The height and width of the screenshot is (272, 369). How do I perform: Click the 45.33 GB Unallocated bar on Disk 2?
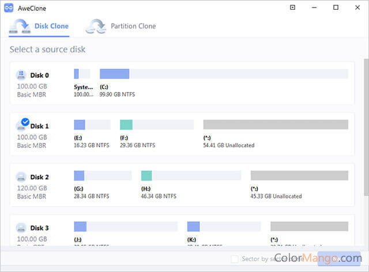tap(299, 175)
